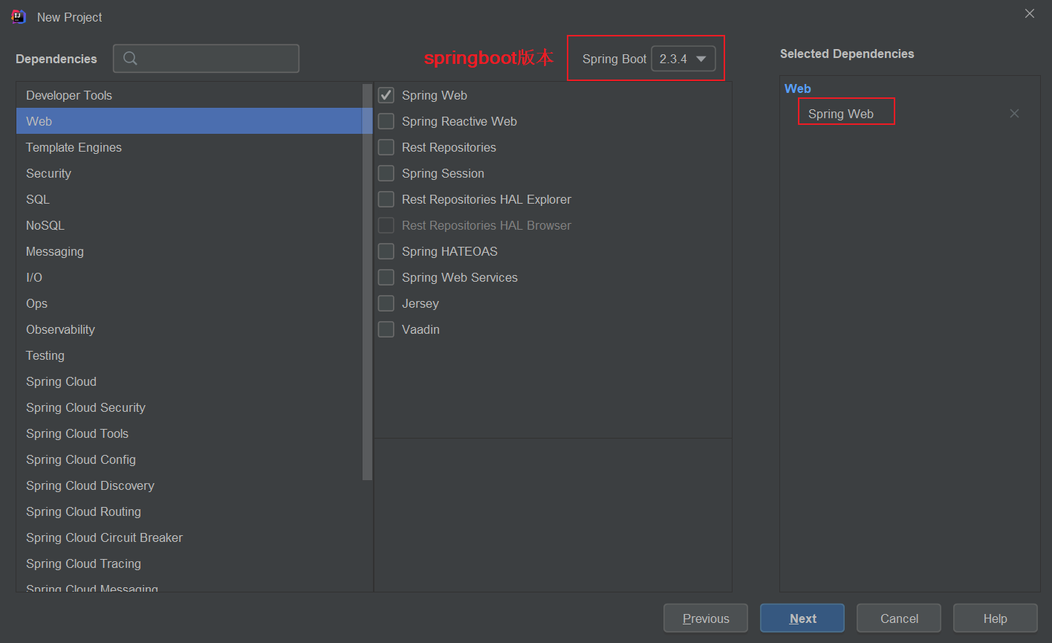
Task: Choose Spring Cloud Circuit Breaker category
Action: 189,537
